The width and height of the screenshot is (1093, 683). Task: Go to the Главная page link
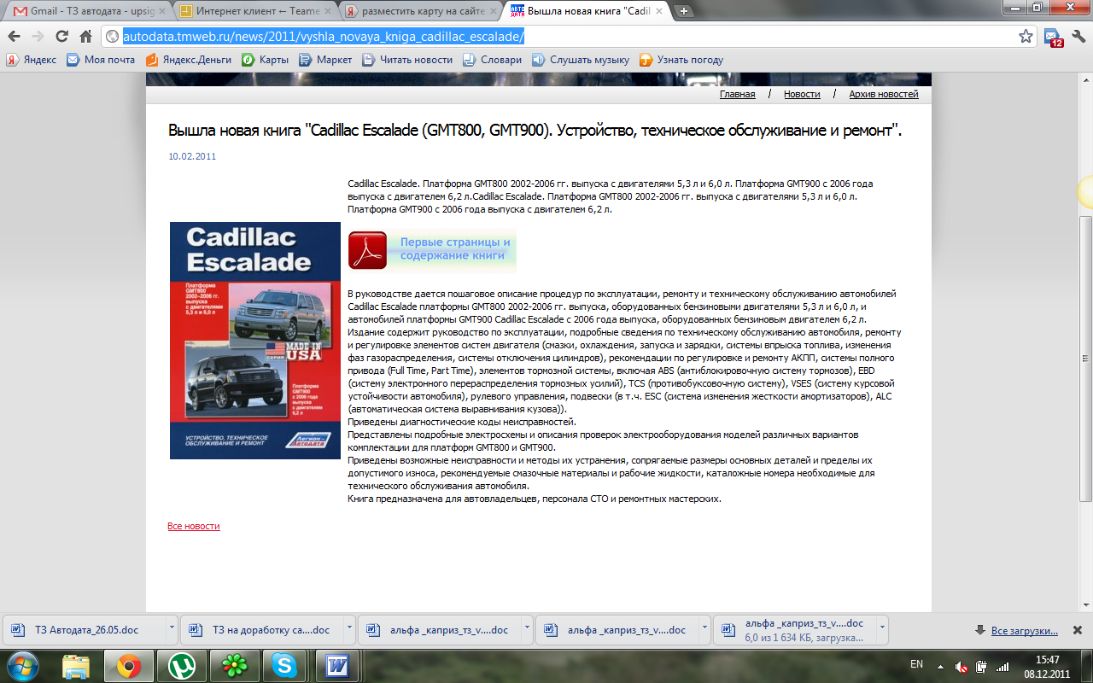point(737,94)
